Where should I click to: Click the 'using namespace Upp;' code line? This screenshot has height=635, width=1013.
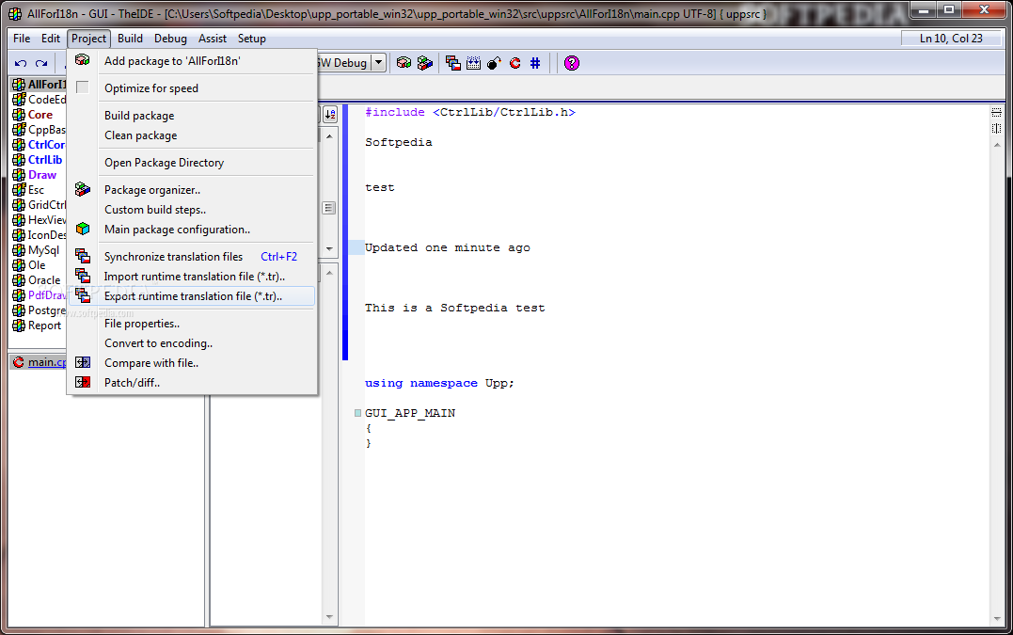[439, 383]
